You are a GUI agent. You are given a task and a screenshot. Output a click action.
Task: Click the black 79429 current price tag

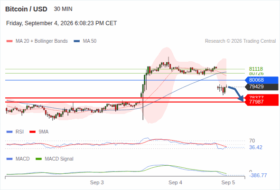tap(261, 87)
